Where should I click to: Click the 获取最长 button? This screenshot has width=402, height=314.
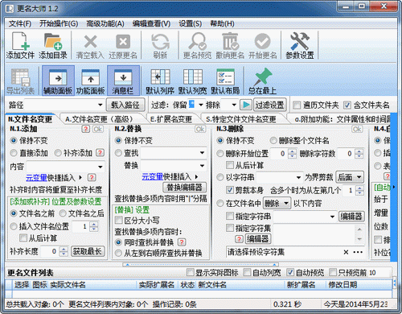click(x=88, y=251)
